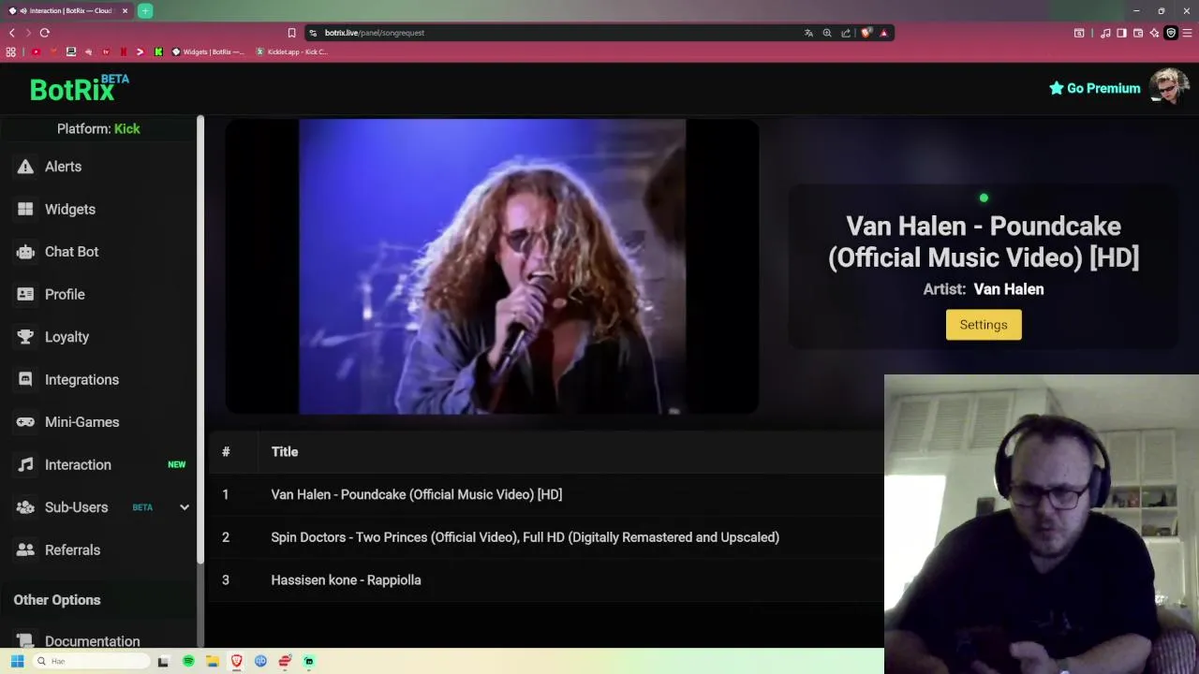This screenshot has width=1199, height=674.
Task: Select the Van Halen Poundcake queue row
Action: coord(545,494)
